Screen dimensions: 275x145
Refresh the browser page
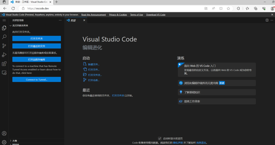click(x=13, y=8)
